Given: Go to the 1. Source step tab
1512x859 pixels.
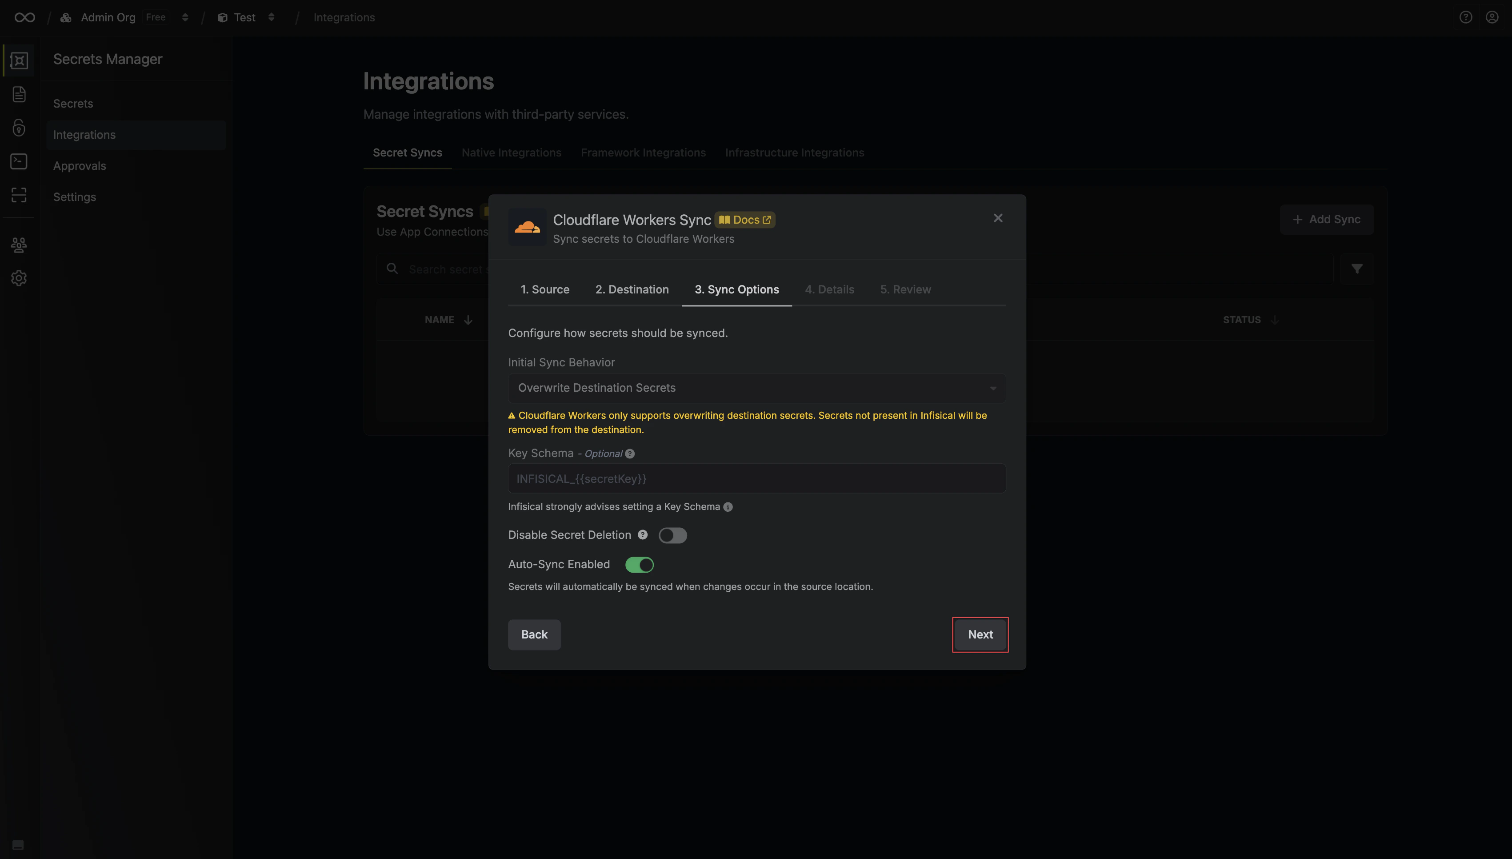Looking at the screenshot, I should (545, 290).
